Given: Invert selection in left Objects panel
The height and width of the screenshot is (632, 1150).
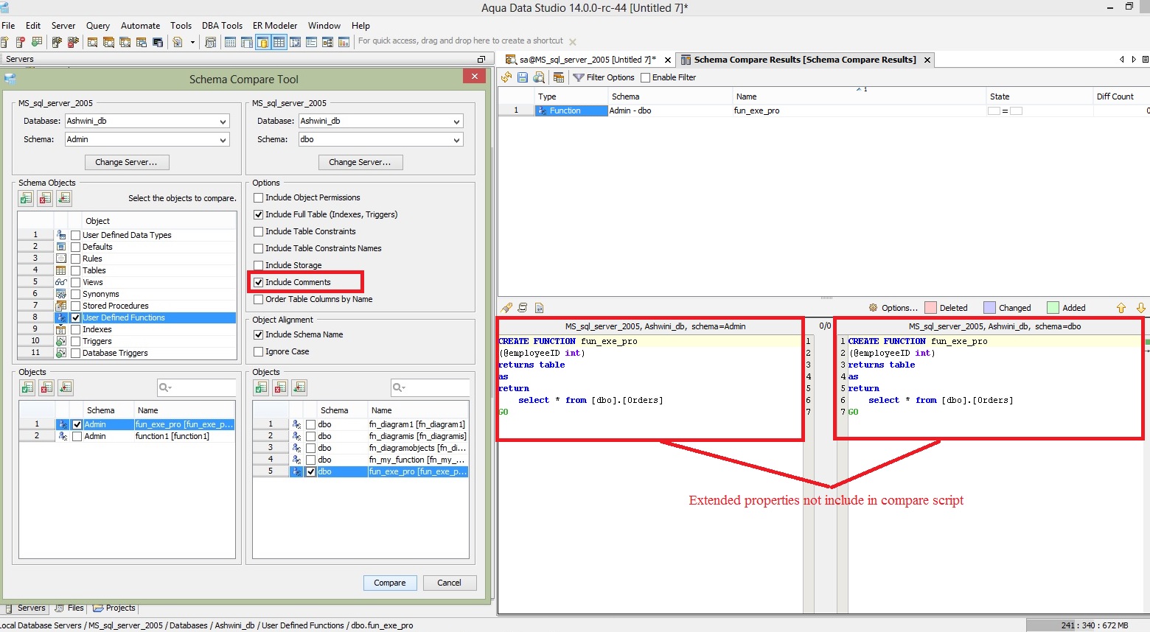Looking at the screenshot, I should pos(66,387).
